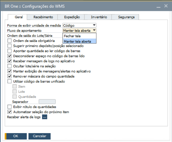The image size is (172, 142).
Task: Open the Expedição tab
Action: pos(71,17)
